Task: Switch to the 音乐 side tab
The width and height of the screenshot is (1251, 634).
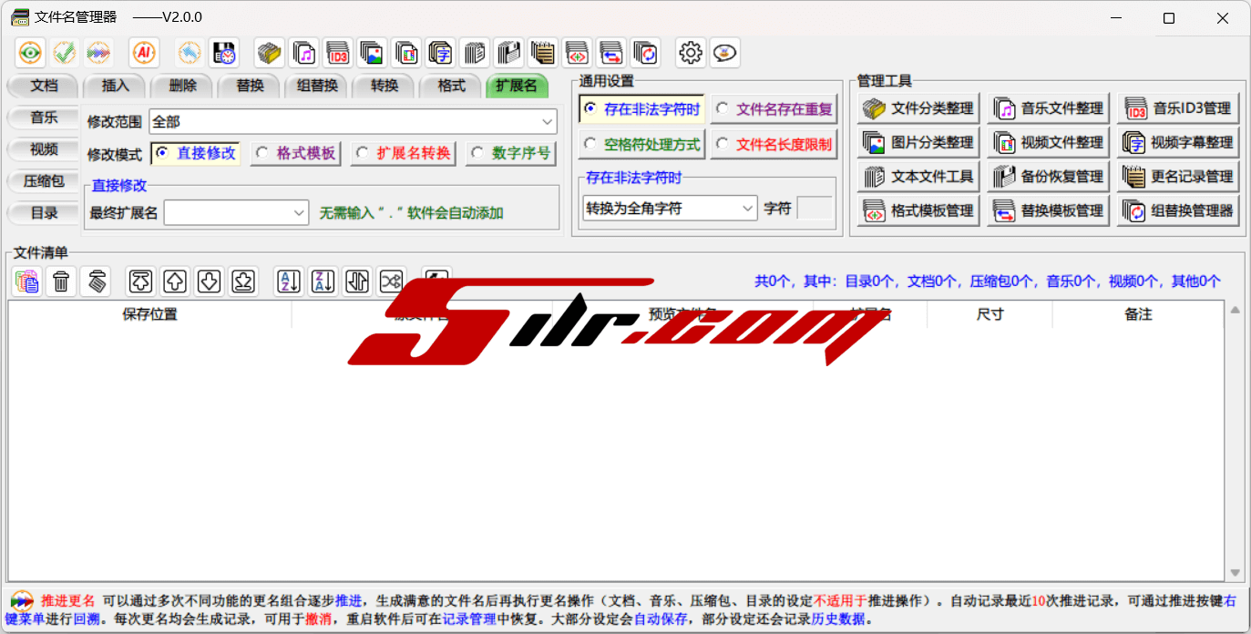Action: [x=44, y=118]
